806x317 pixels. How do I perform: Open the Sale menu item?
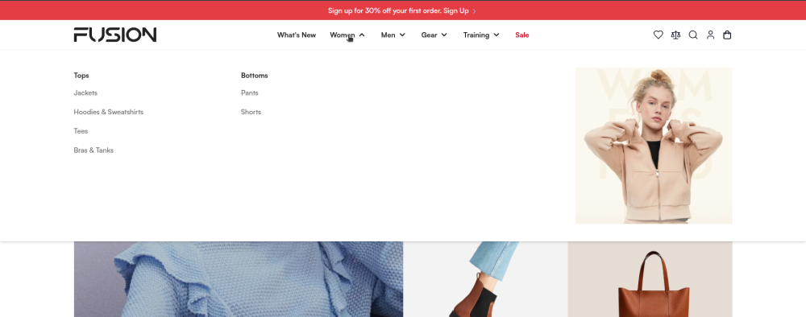coord(522,35)
